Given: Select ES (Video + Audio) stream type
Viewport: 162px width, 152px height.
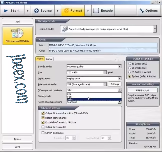Looking at the screenshot, I should pyautogui.click(x=130, y=72).
